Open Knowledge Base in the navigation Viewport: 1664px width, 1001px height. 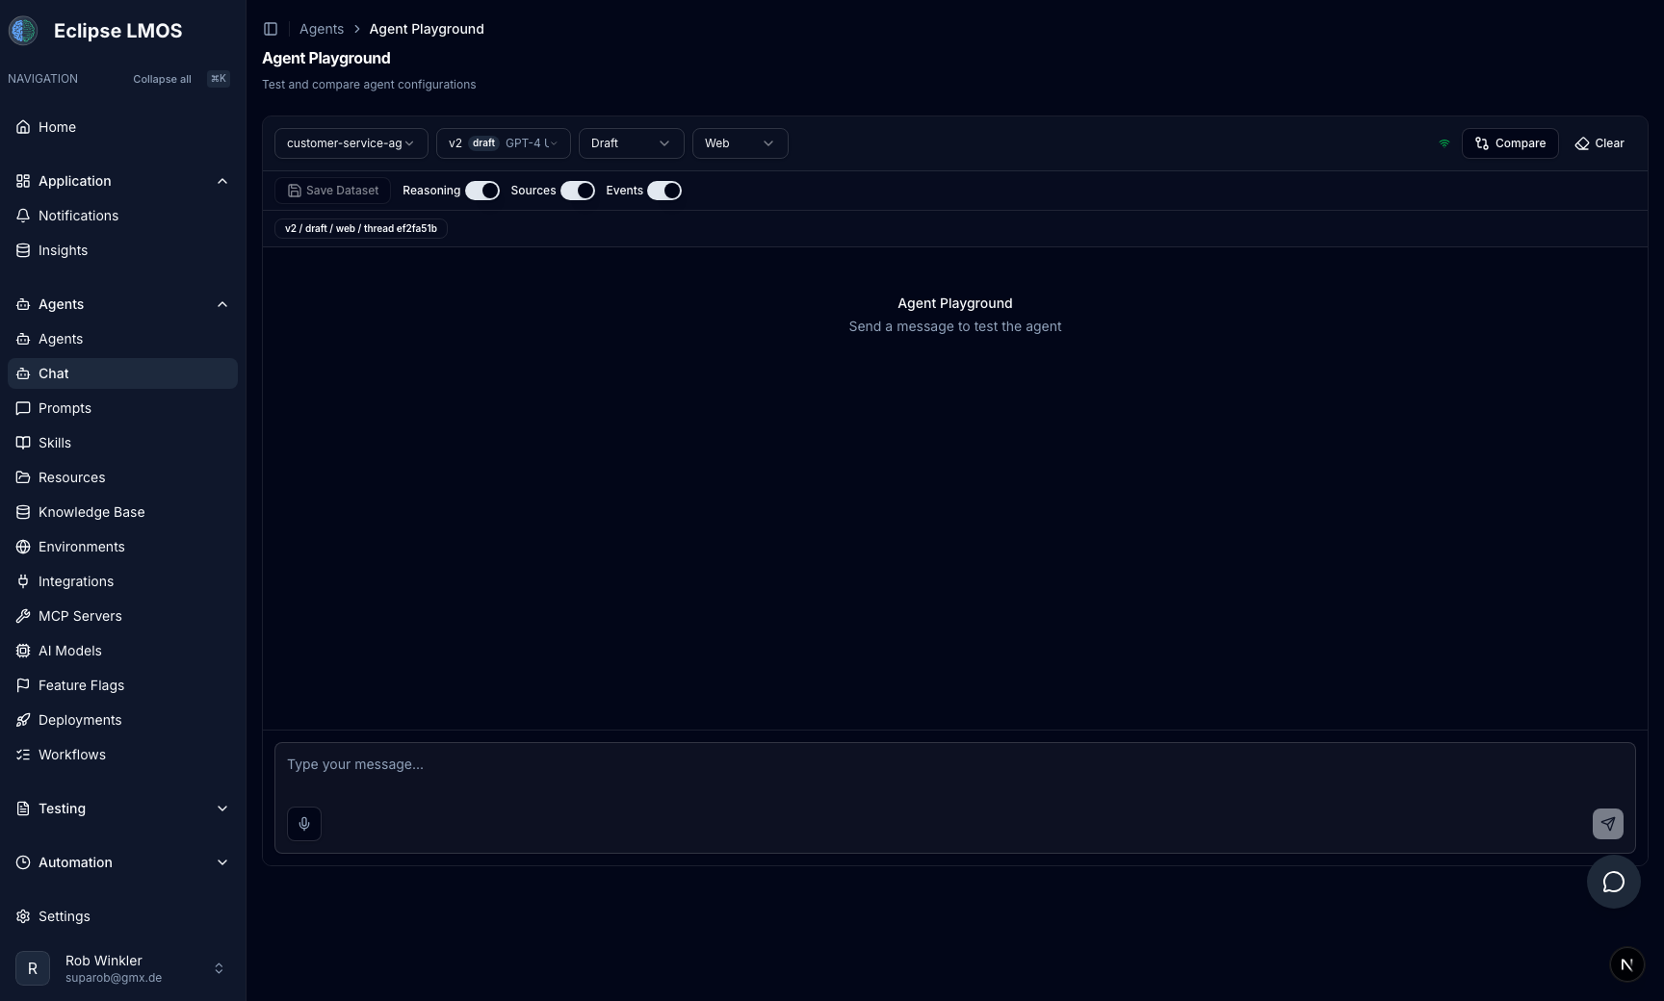122,512
